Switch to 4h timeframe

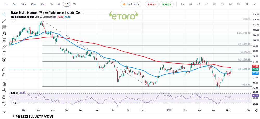click(x=59, y=4)
